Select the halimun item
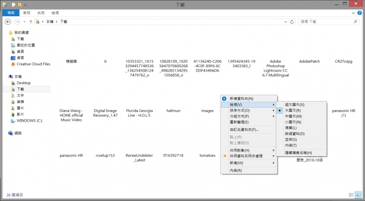The image size is (365, 201). click(173, 111)
